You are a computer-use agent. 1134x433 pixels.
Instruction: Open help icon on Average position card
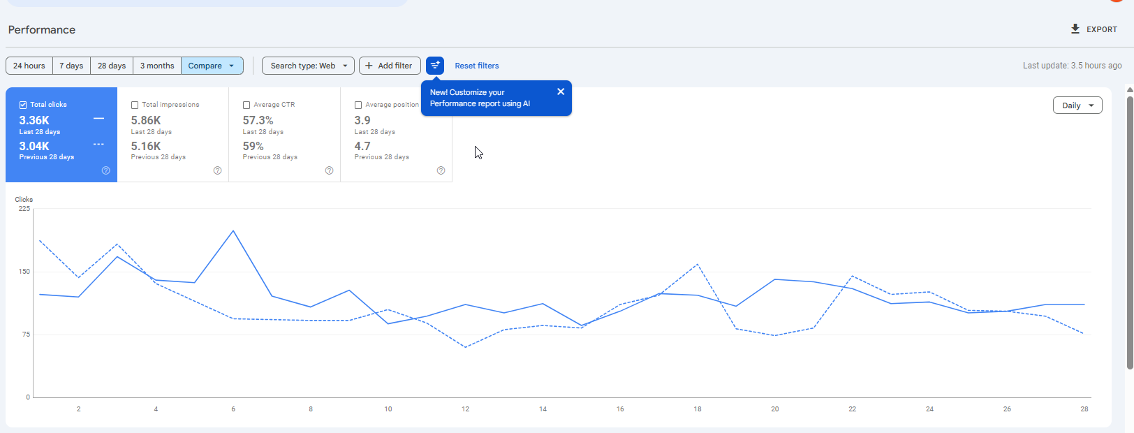click(x=441, y=170)
